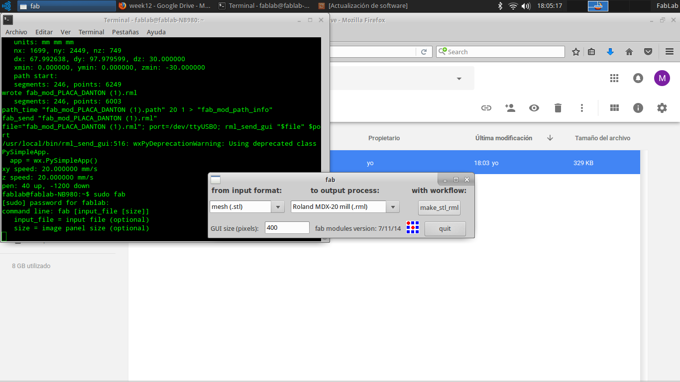The width and height of the screenshot is (680, 382).
Task: Click the quit button in fab
Action: pos(445,229)
